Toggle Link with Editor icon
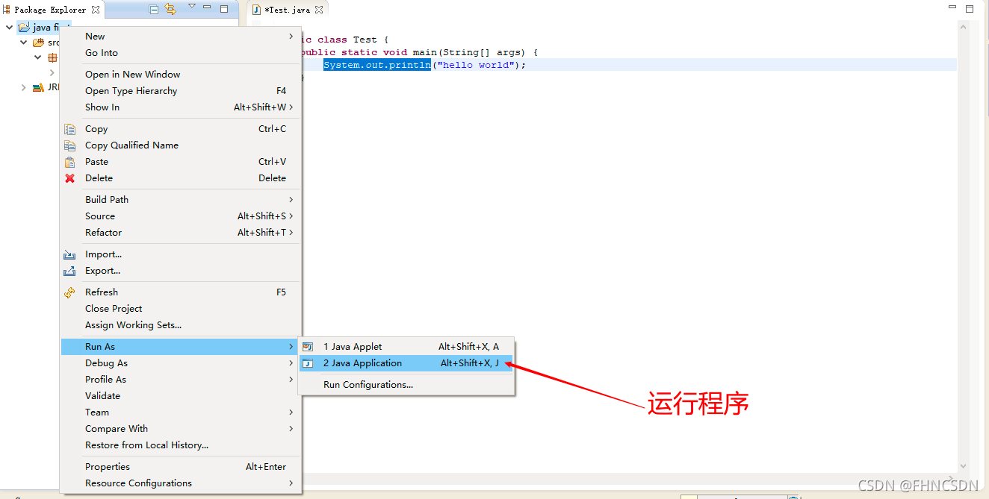Viewport: 989px width, 499px height. 170,9
